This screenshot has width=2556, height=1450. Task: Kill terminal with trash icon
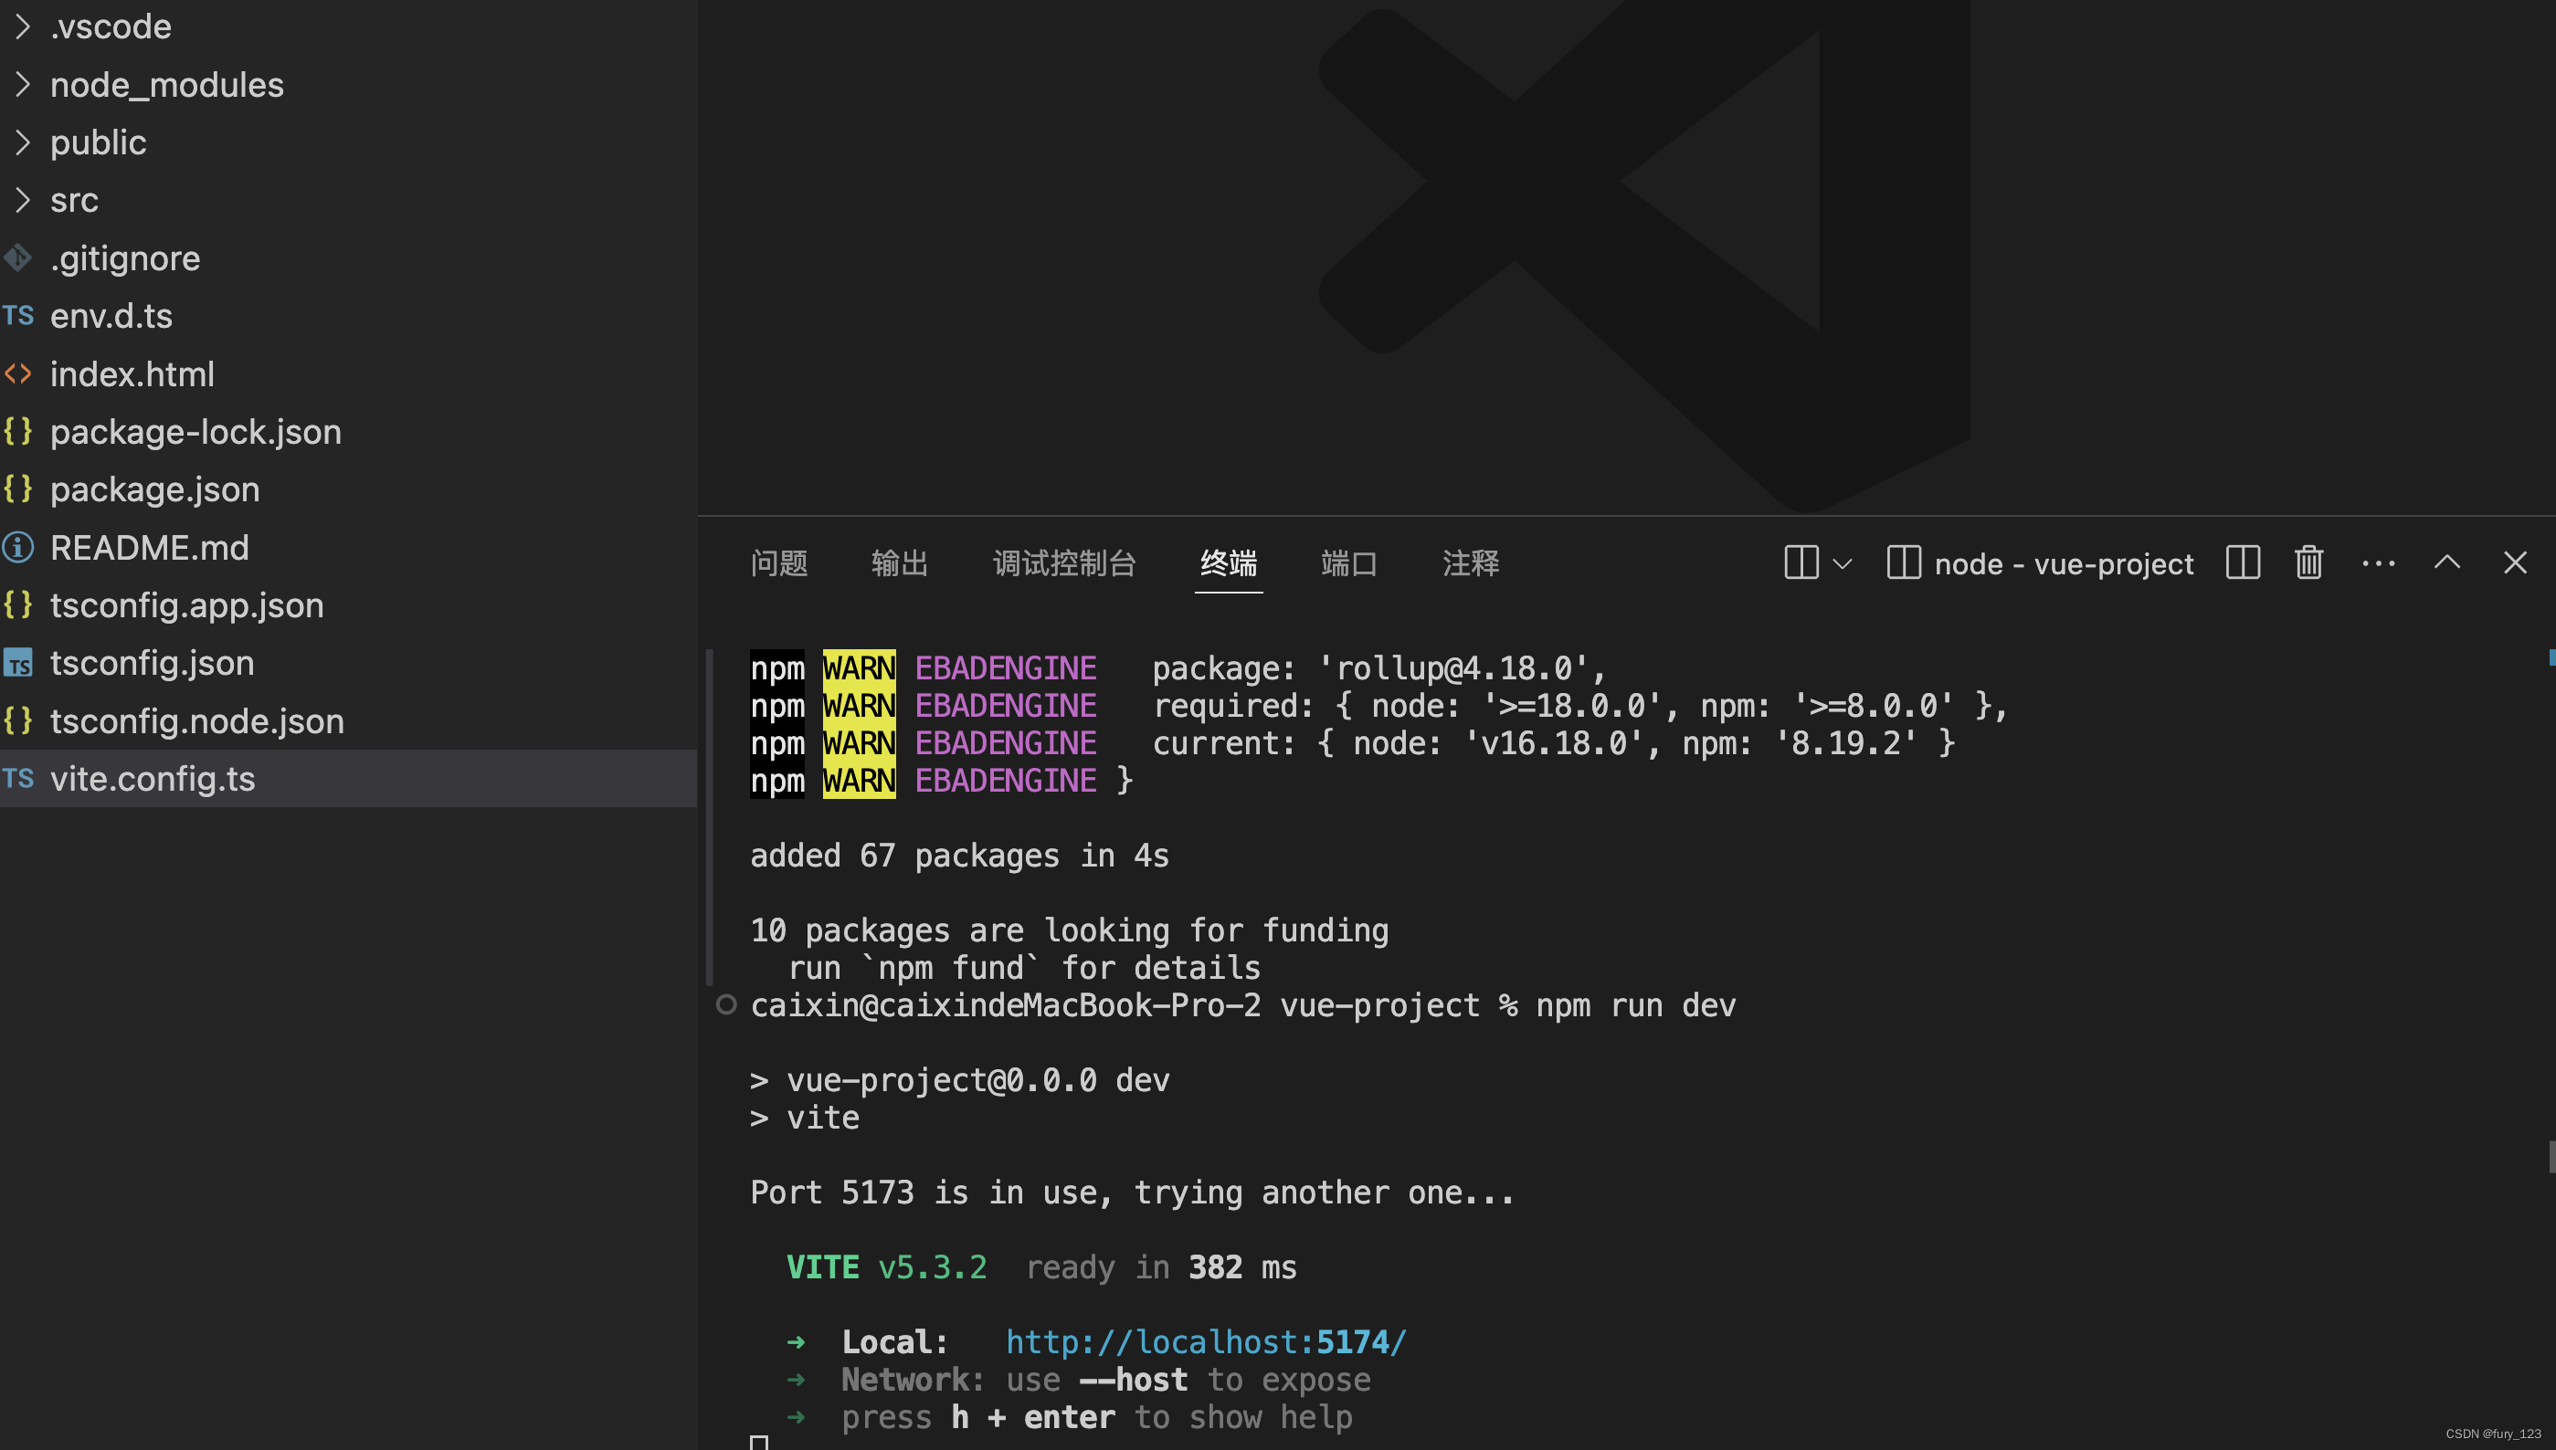[2308, 562]
